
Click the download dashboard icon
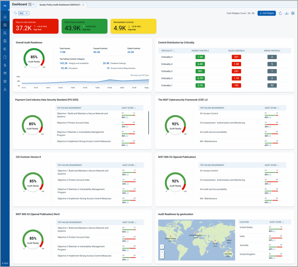[287, 13]
